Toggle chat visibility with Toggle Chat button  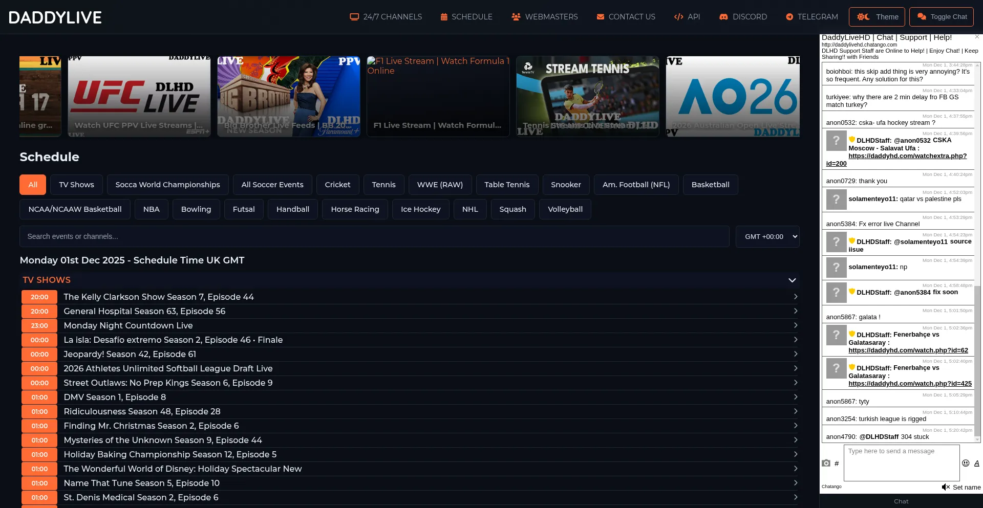point(941,17)
